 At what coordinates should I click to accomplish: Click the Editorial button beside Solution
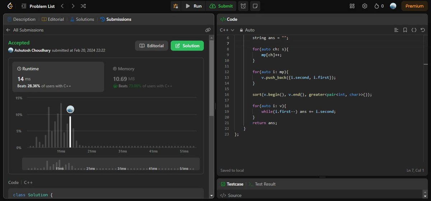click(152, 46)
